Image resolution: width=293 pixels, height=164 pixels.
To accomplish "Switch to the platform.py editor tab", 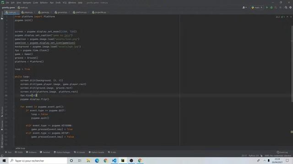I will click(x=81, y=12).
